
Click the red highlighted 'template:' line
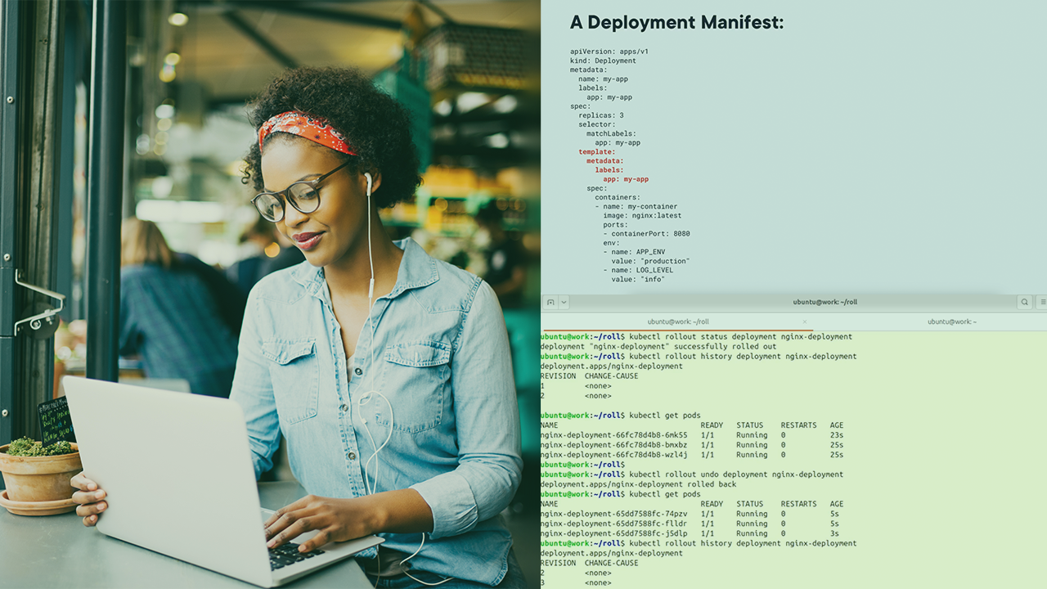pyautogui.click(x=596, y=152)
